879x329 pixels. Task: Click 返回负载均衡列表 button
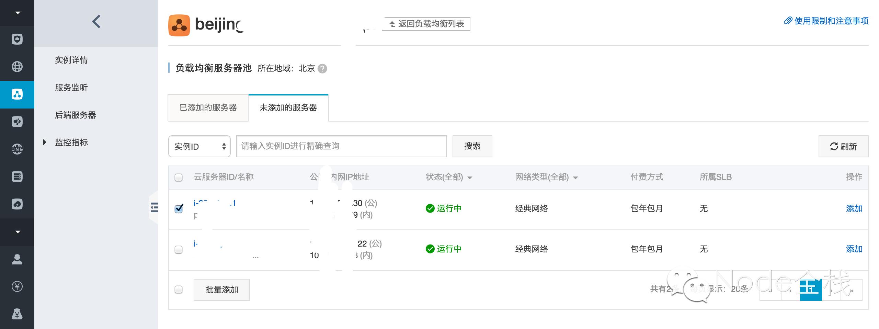(x=426, y=24)
